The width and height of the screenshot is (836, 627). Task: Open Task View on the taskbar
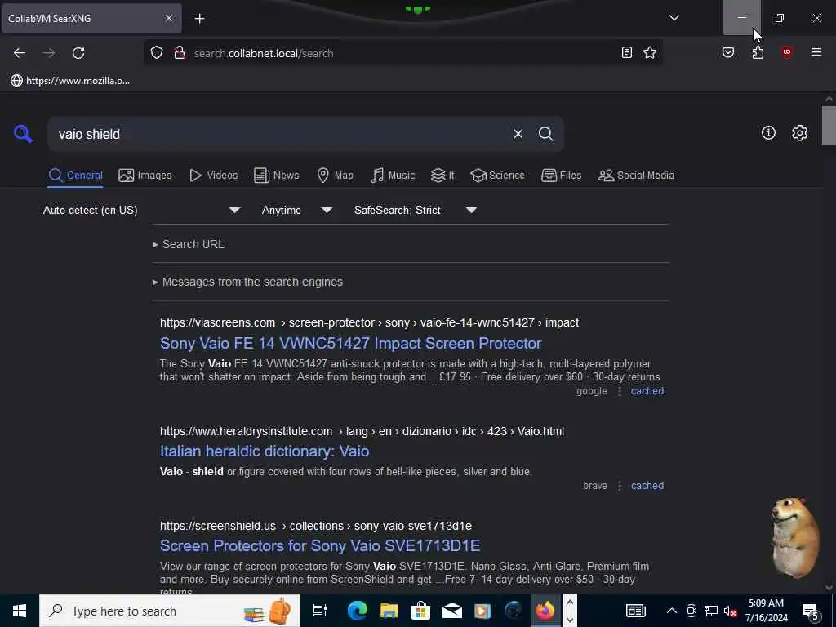point(319,611)
